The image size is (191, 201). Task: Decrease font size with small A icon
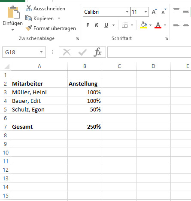(164, 12)
